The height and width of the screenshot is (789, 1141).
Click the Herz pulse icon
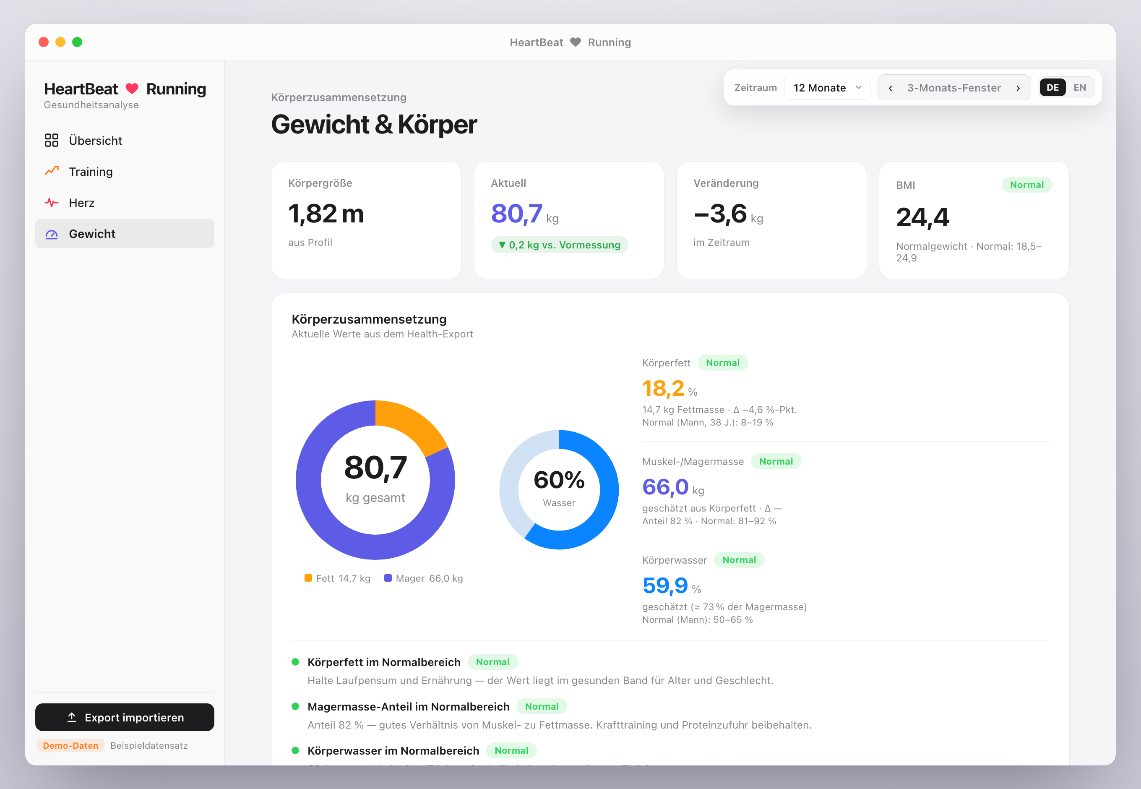coord(52,203)
